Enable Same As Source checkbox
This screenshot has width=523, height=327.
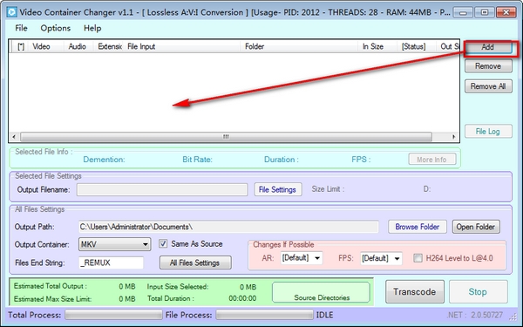click(x=163, y=244)
